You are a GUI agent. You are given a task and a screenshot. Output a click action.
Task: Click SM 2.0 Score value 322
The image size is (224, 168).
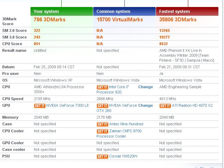pyautogui.click(x=37, y=30)
